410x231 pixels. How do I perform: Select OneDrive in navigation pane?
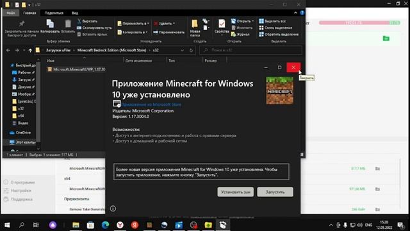click(20, 133)
